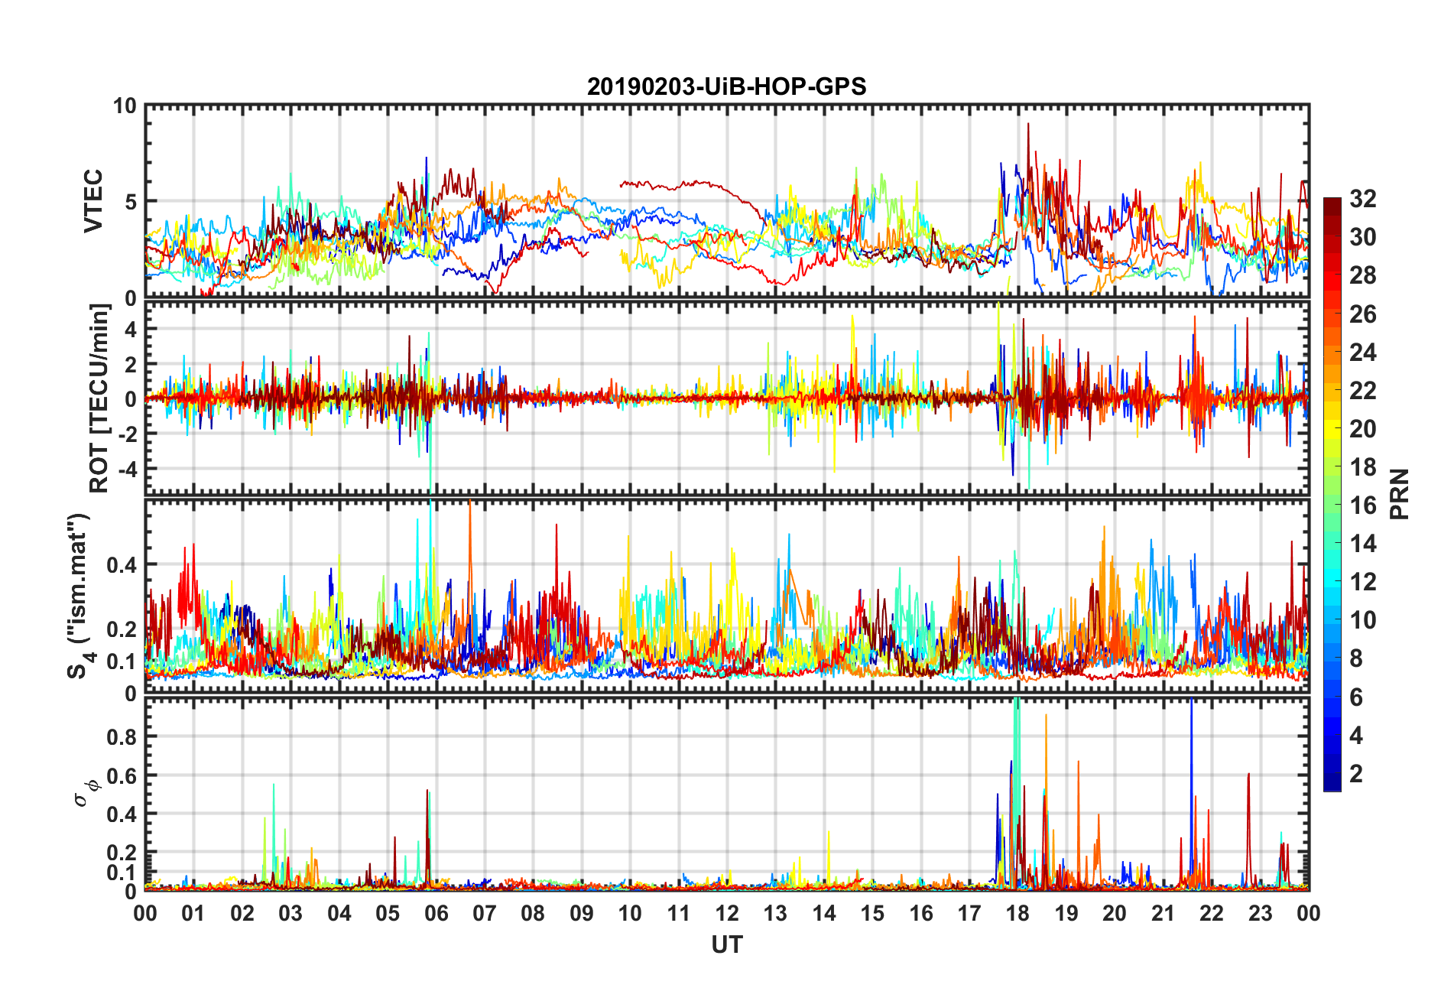This screenshot has width=1454, height=988.
Task: Select the S4 ("ism.mat") axis label
Action: [80, 596]
